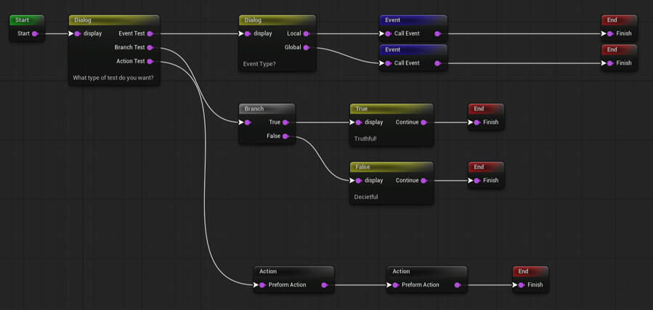Click the Start node's output pin
This screenshot has width=653, height=310.
click(35, 33)
